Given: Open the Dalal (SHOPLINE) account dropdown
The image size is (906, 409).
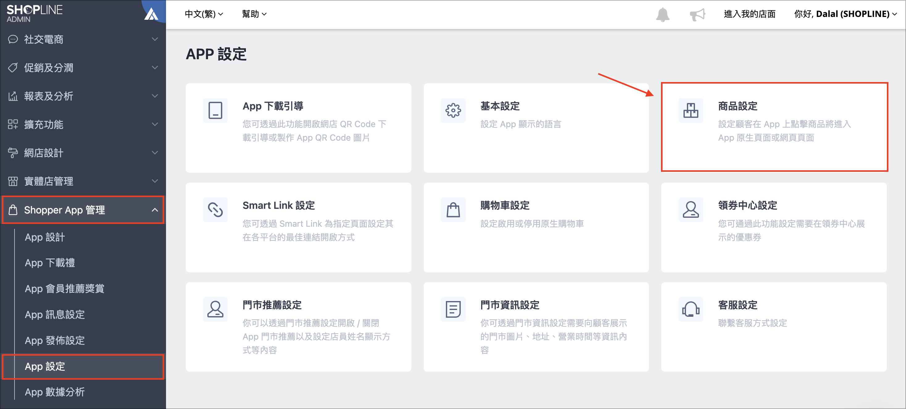Looking at the screenshot, I should 846,14.
